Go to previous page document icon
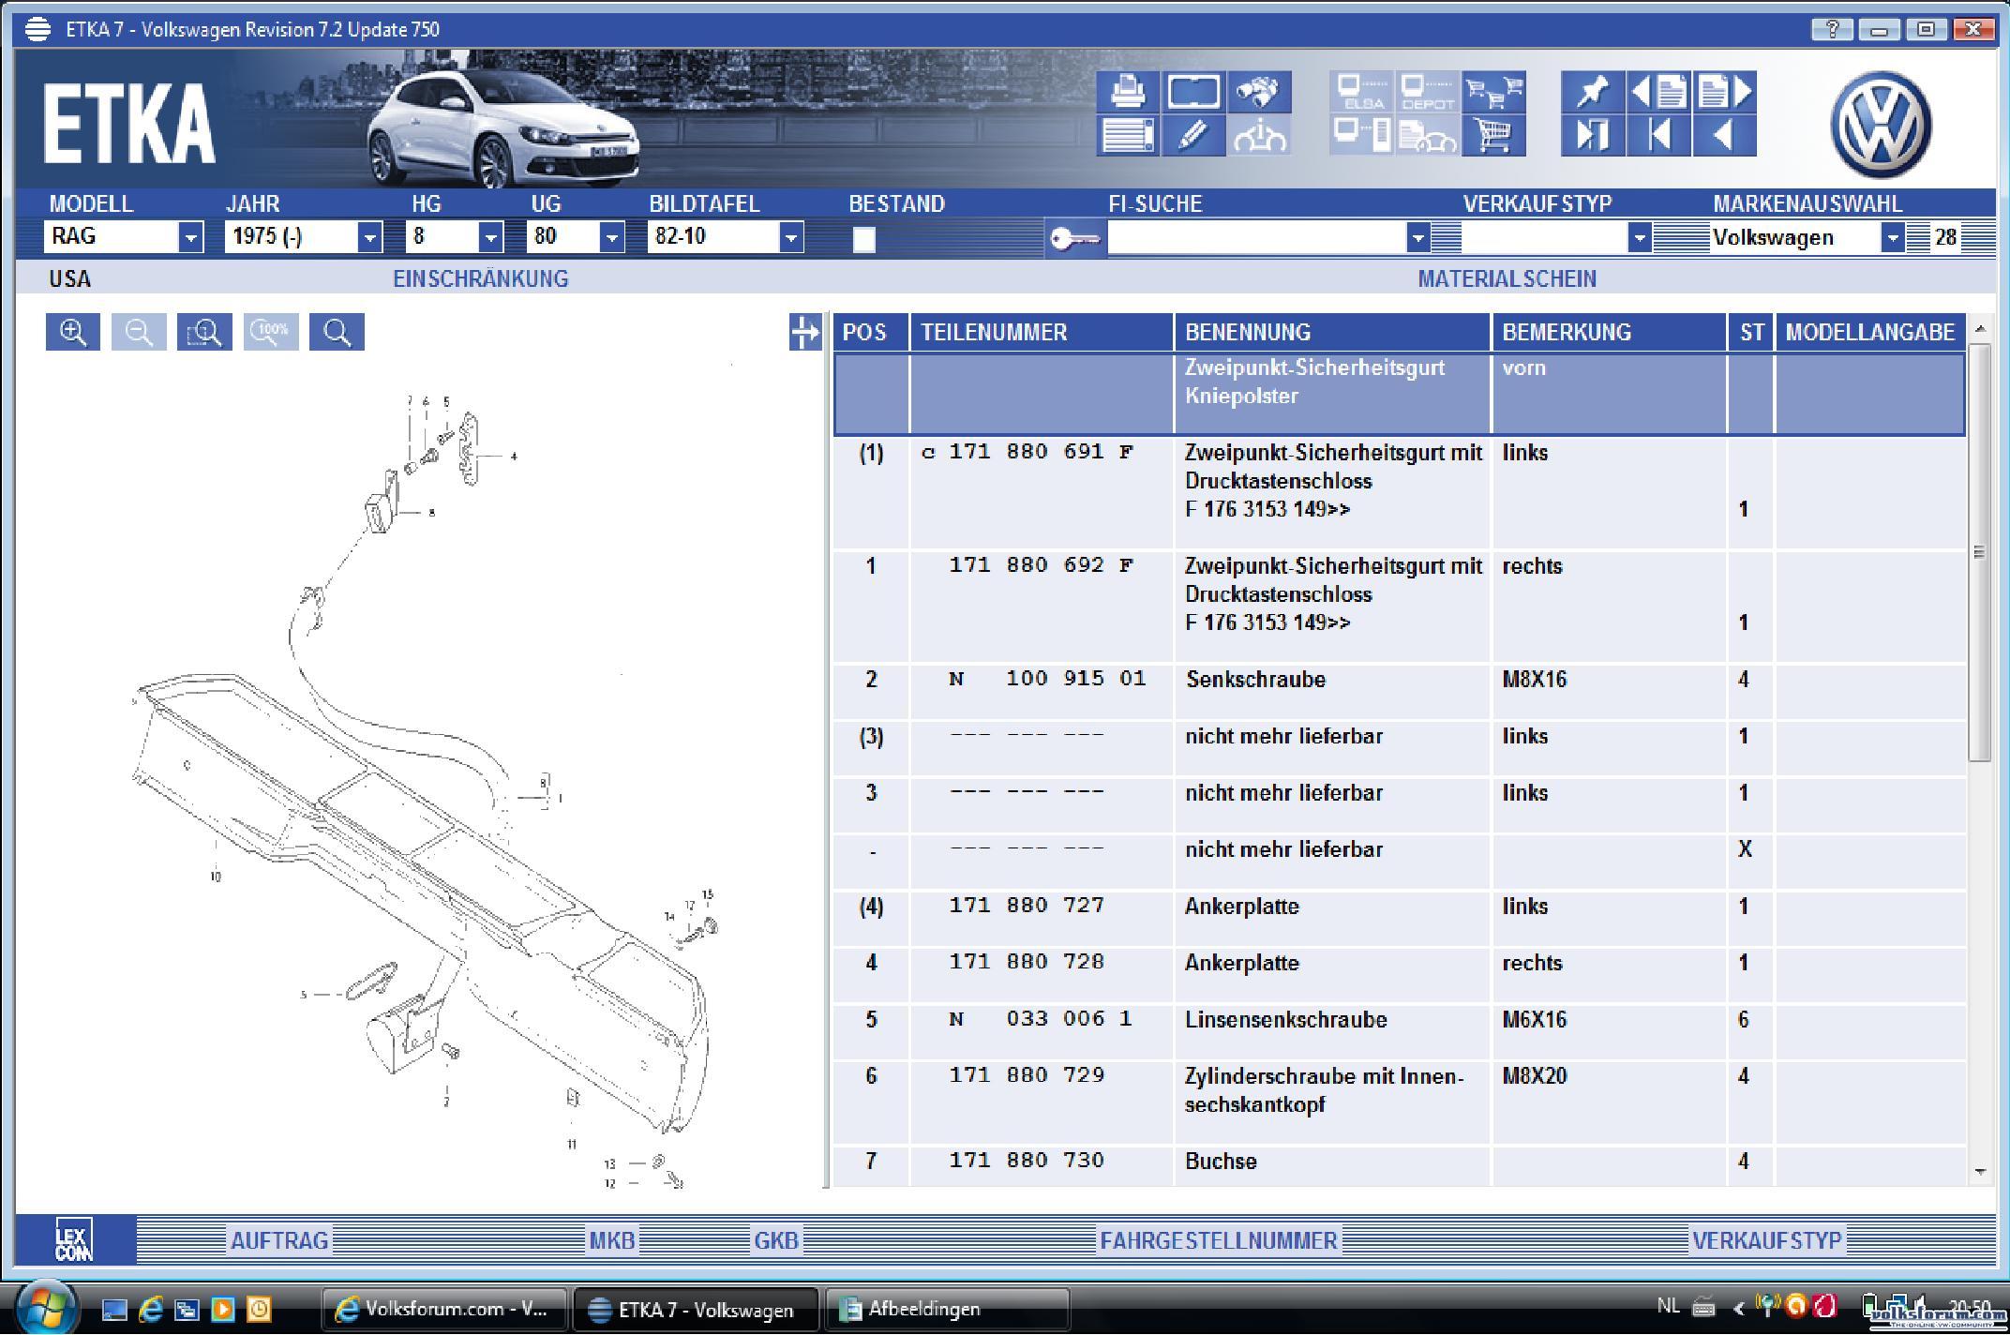The width and height of the screenshot is (2010, 1335). click(1658, 92)
